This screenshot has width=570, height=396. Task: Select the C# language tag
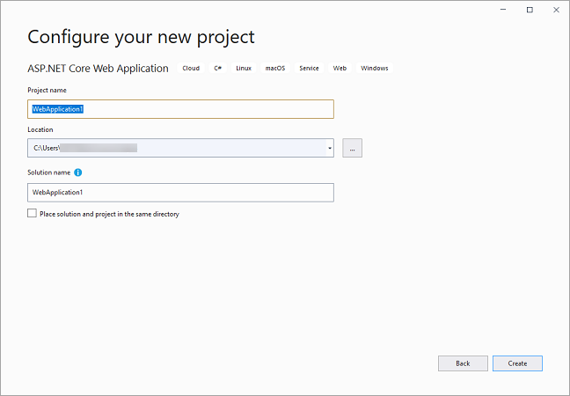[x=217, y=69]
